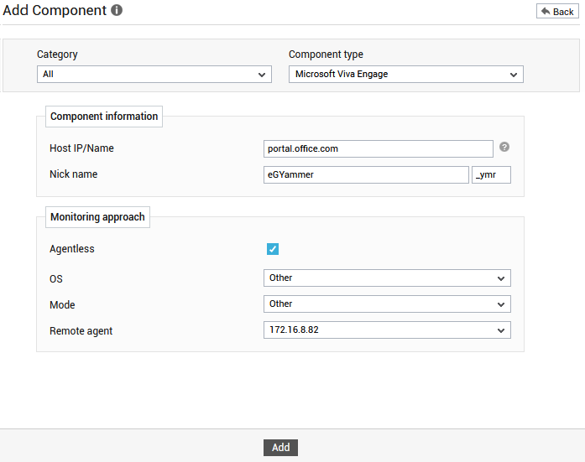Image resolution: width=585 pixels, height=462 pixels.
Task: Expand the Component type dropdown
Action: 406,74
